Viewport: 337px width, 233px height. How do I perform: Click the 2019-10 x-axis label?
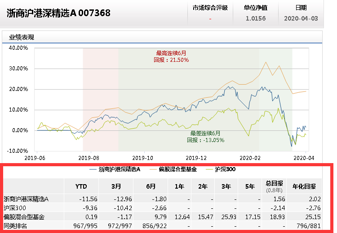click(x=142, y=158)
